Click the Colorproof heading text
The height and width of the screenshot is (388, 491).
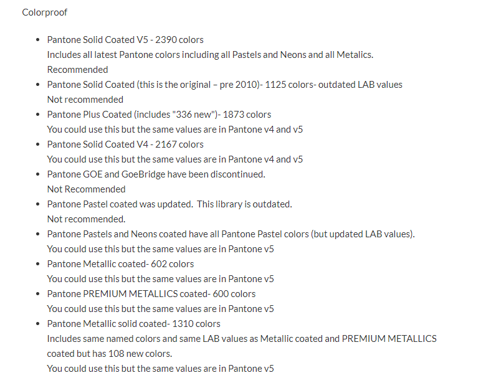[44, 12]
